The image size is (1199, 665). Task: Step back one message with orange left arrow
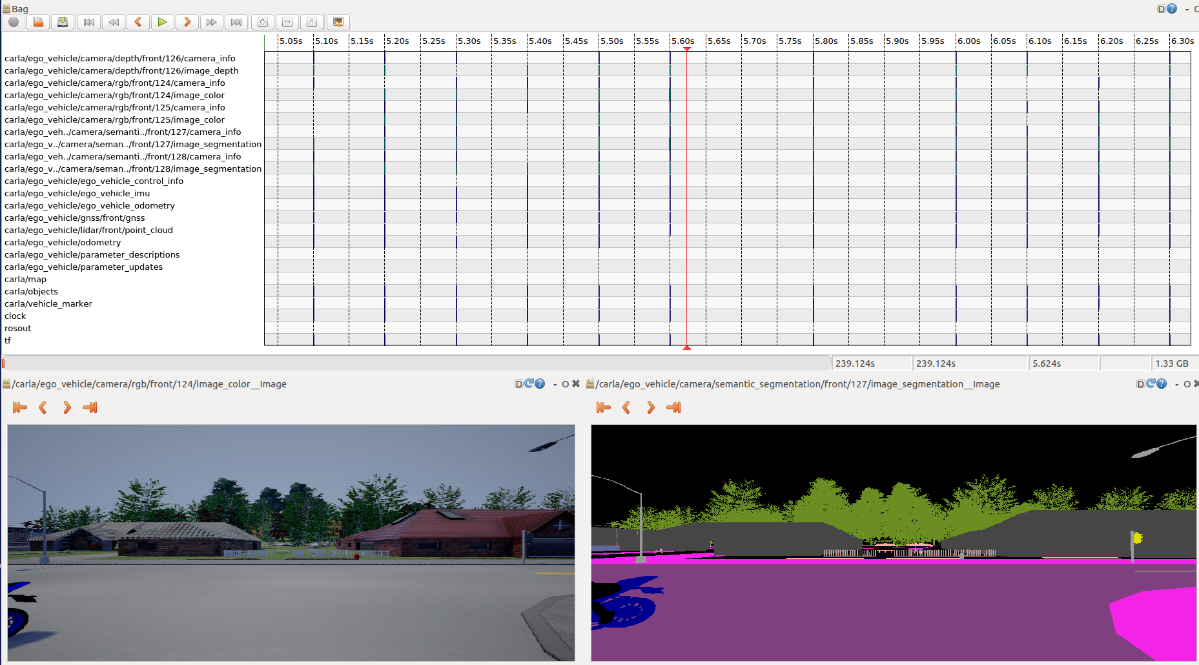(138, 22)
